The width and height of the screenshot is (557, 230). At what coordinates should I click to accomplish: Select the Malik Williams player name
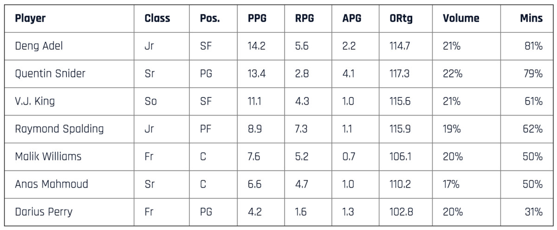[48, 156]
